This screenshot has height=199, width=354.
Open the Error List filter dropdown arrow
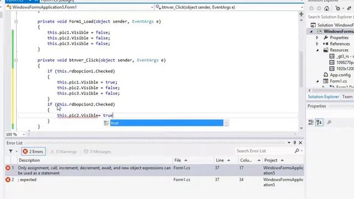pos(17,151)
